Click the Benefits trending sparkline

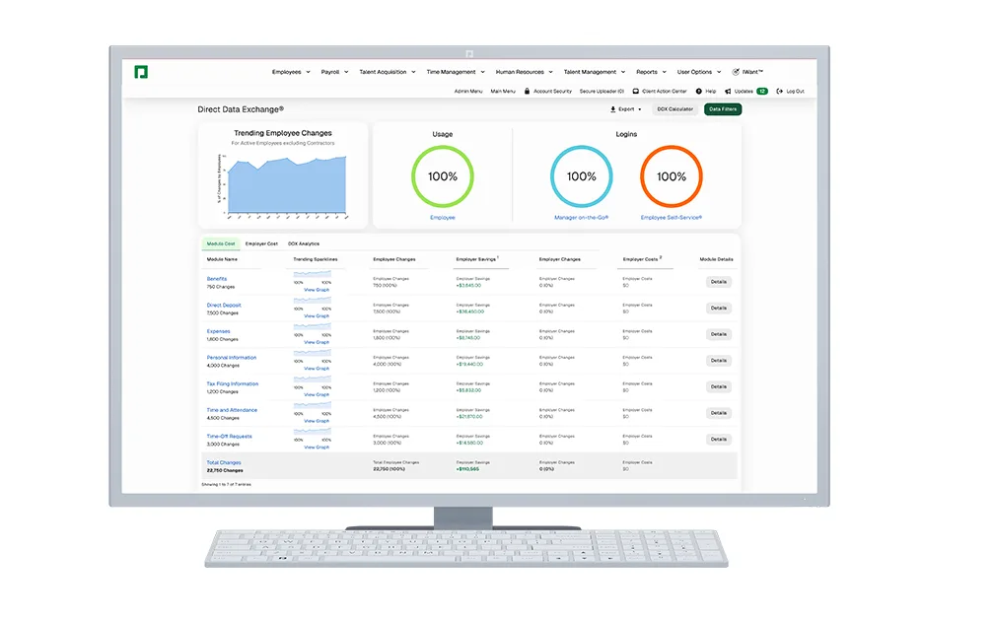(x=313, y=275)
